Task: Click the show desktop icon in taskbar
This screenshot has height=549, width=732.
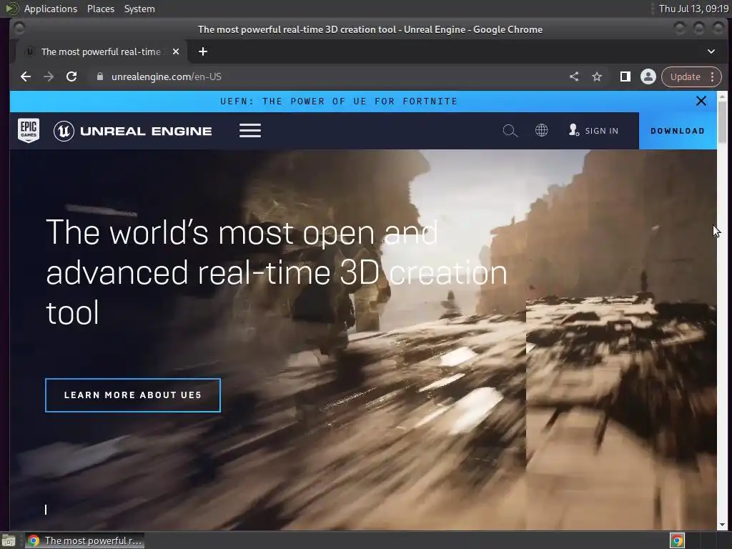Action: (x=9, y=540)
